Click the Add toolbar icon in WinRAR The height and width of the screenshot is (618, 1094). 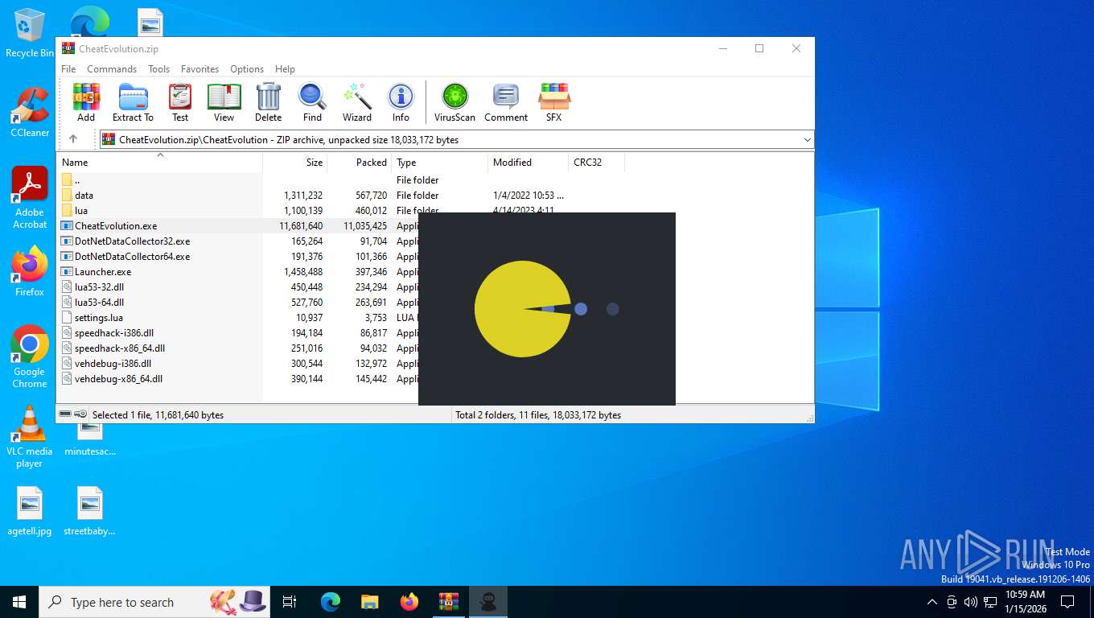(85, 102)
